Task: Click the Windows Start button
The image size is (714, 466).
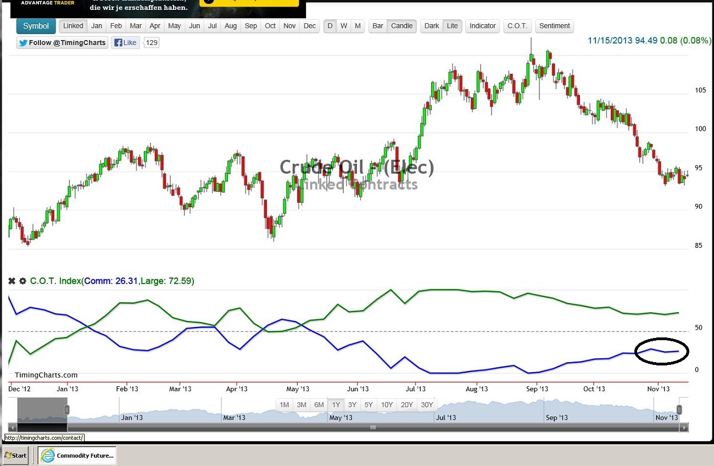Action: [x=15, y=455]
